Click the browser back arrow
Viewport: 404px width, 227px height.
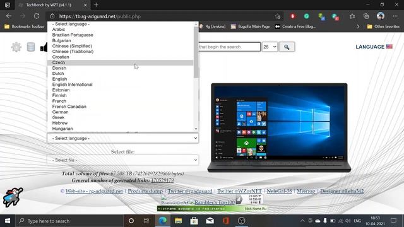pyautogui.click(x=9, y=16)
